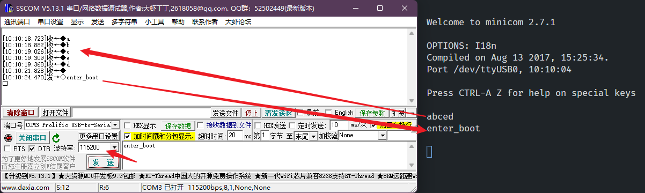The image size is (645, 193).
Task: Click the scrolling advertisement banner text
Action: [209, 176]
